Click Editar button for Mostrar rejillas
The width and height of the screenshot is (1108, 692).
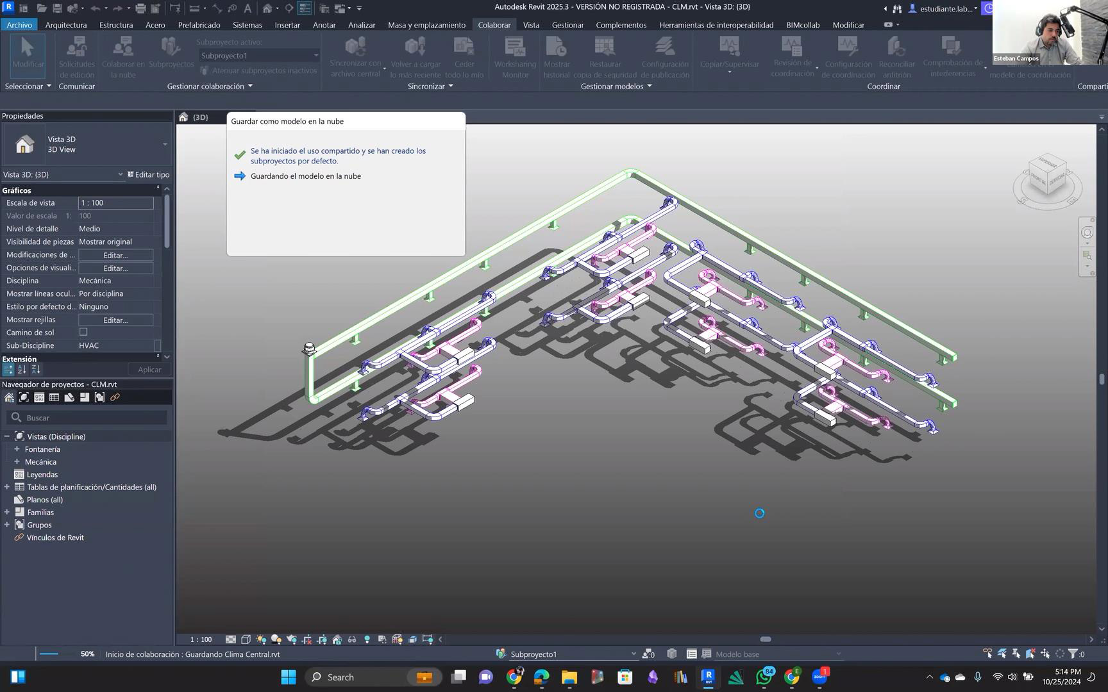[115, 320]
